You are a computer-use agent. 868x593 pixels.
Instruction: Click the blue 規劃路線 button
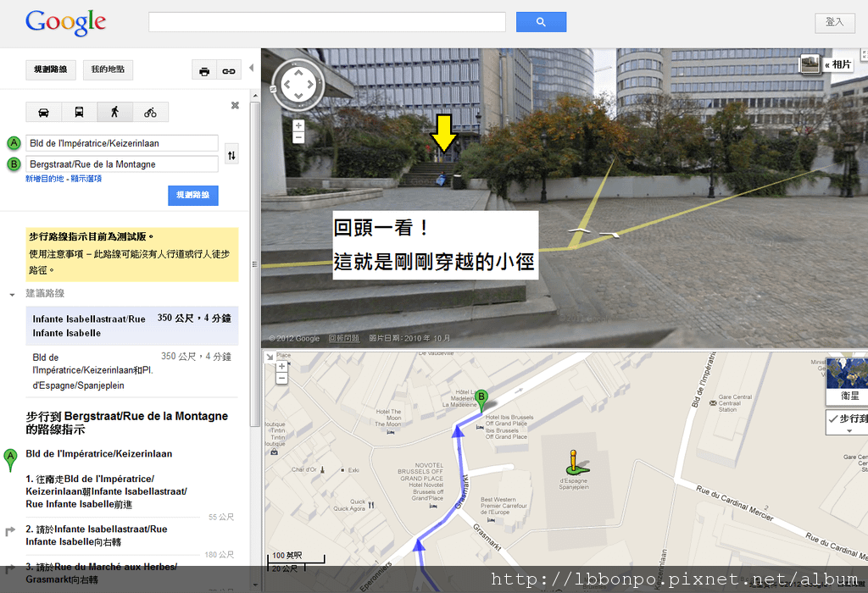pos(193,196)
